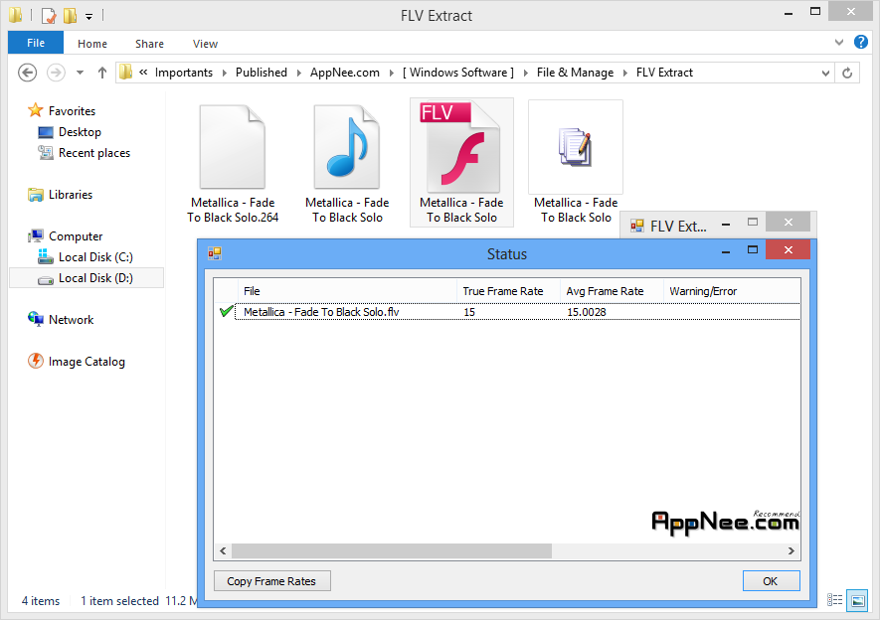Sort by True Frame Rate column header
The height and width of the screenshot is (620, 880).
[508, 291]
